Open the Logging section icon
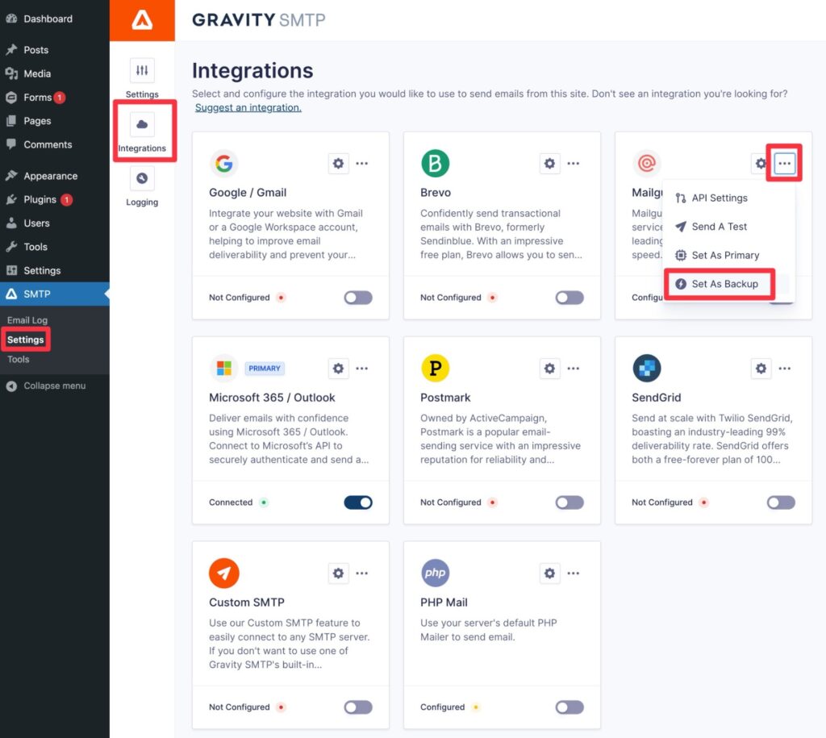 (x=142, y=179)
